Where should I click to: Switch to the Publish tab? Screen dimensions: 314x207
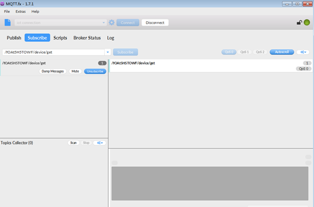[x=14, y=38]
